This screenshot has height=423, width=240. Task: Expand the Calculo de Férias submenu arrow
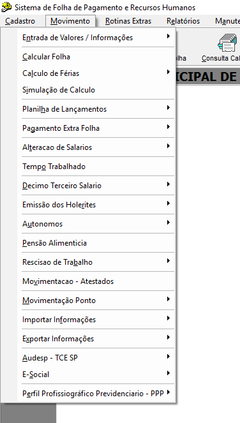click(168, 71)
